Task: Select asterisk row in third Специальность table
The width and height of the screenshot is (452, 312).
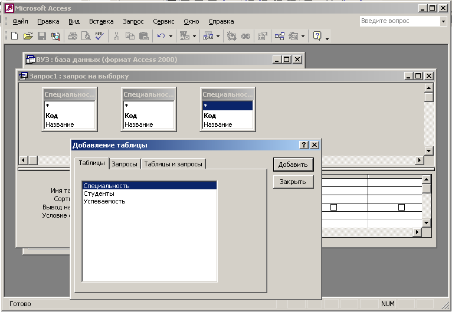Action: pyautogui.click(x=227, y=106)
